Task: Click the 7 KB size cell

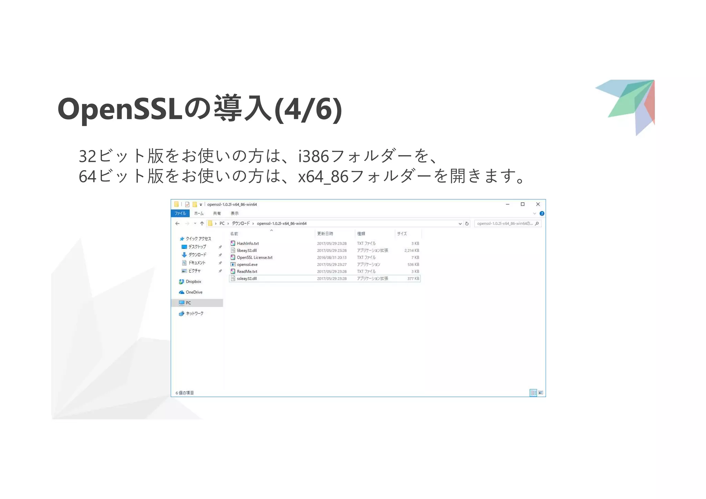Action: click(x=415, y=257)
